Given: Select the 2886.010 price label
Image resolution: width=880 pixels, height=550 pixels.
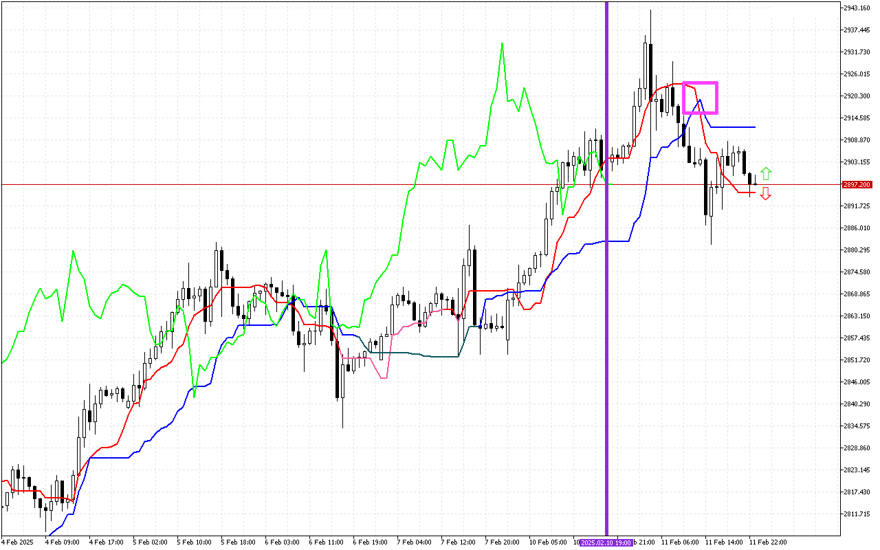Looking at the screenshot, I should 857,228.
